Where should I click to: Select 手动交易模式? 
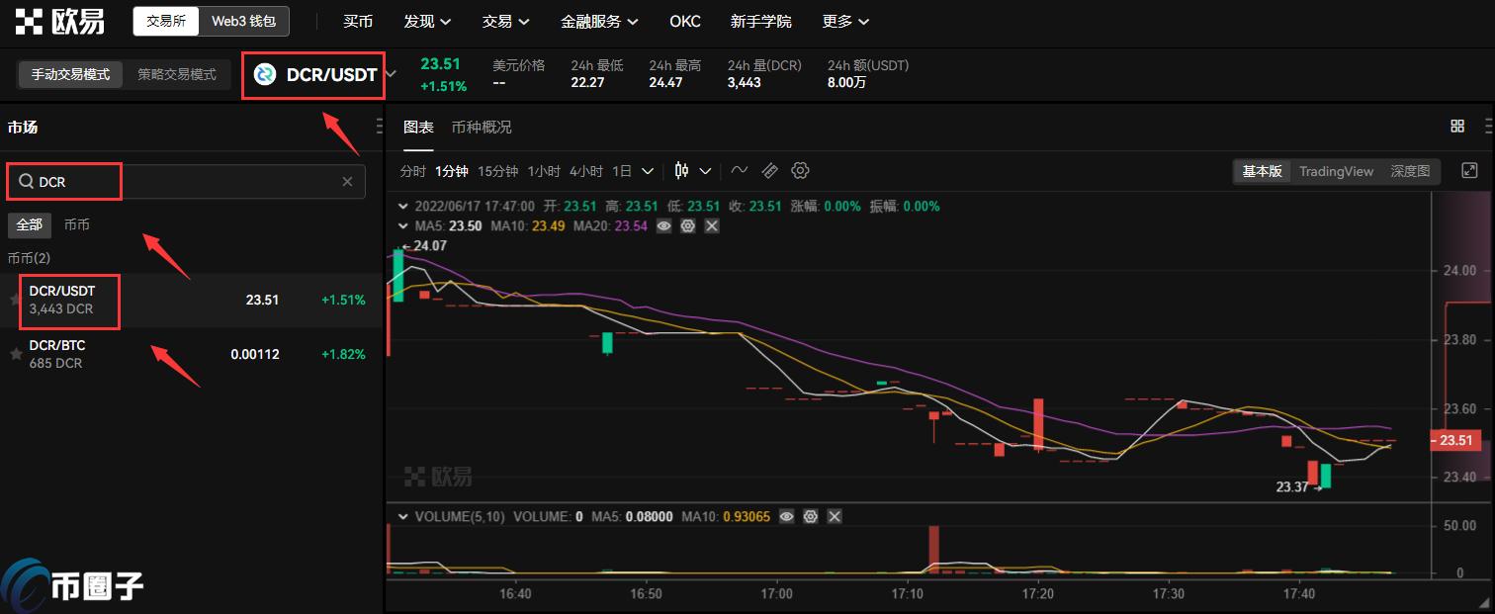[x=70, y=74]
